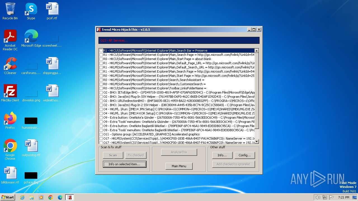Check the IME14 JPN Setup entry
The height and width of the screenshot is (201, 358).
(x=101, y=109)
